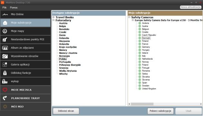
Task: Collapse the Fotoradary tree node
Action: 53,20
